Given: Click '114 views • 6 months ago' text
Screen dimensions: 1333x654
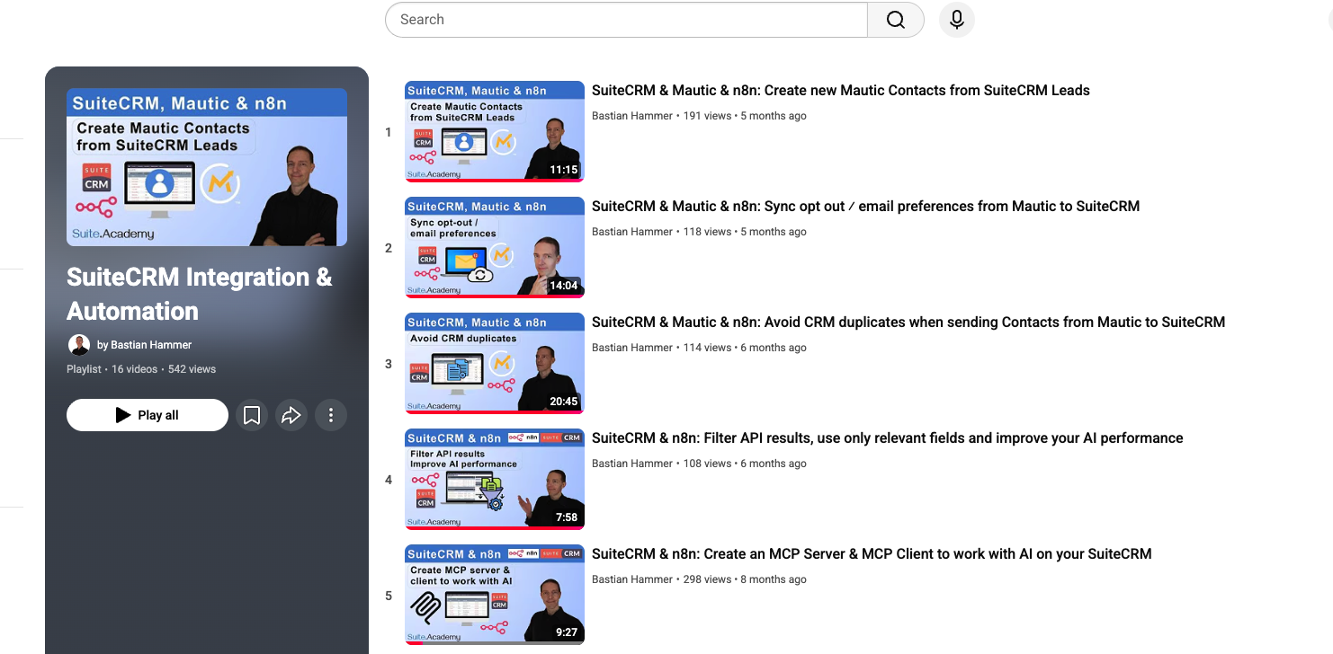Looking at the screenshot, I should coord(745,348).
